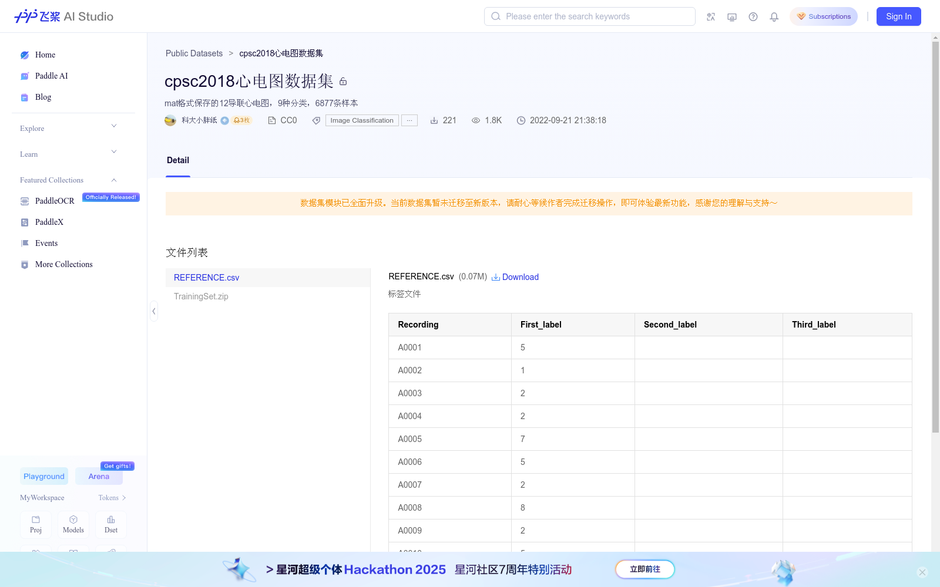The width and height of the screenshot is (940, 587).
Task: Focus the search keywords input field
Action: coord(590,16)
